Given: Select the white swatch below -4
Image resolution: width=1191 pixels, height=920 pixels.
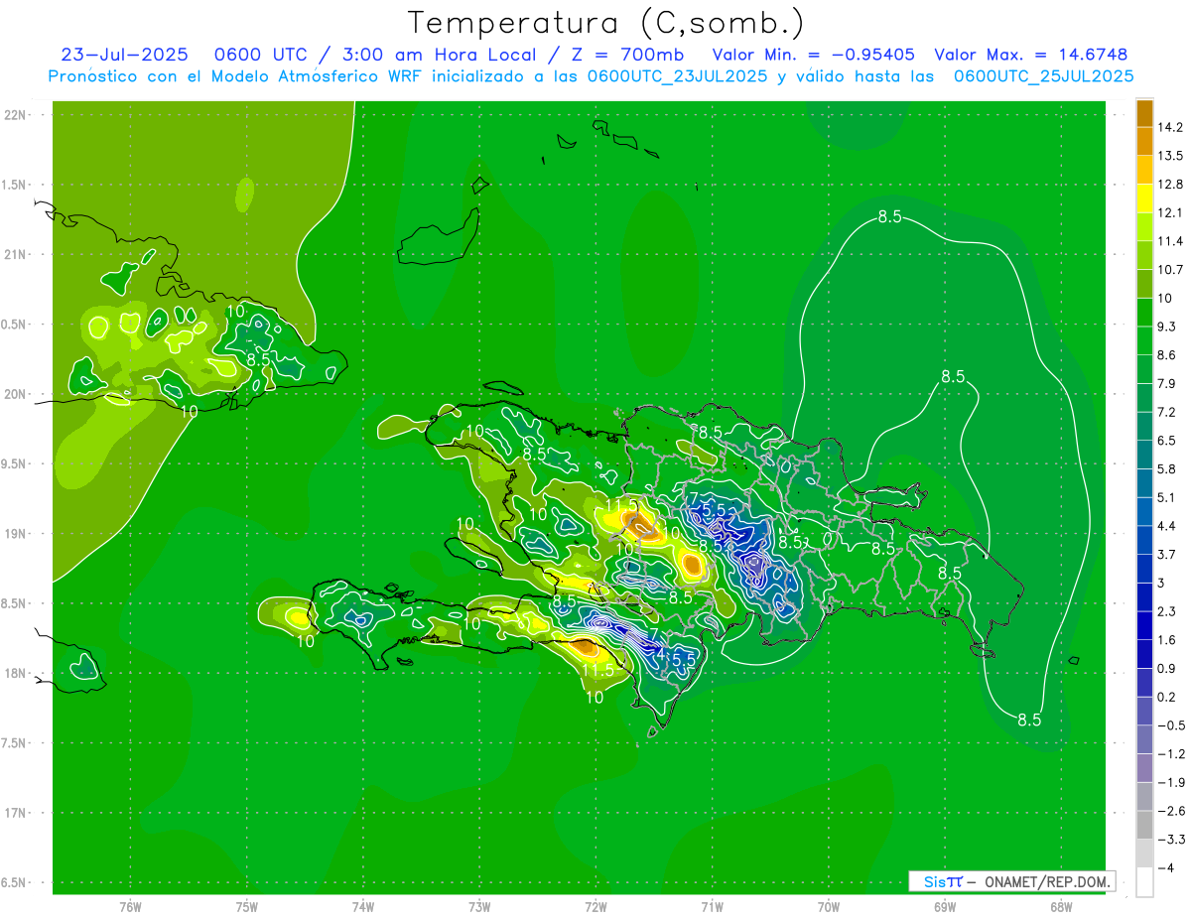Looking at the screenshot, I should [1144, 882].
